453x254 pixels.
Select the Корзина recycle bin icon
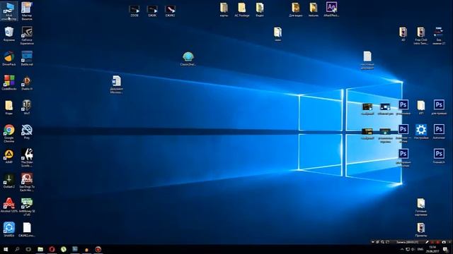pos(9,34)
